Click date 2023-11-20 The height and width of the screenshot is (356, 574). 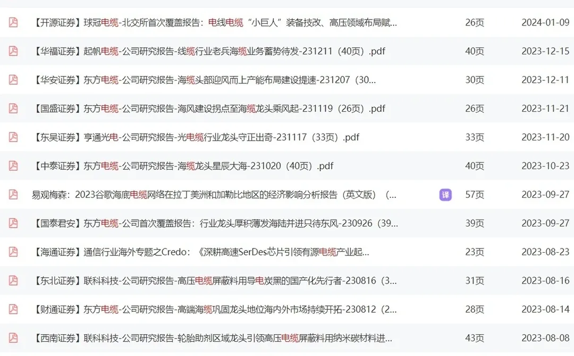pyautogui.click(x=545, y=137)
